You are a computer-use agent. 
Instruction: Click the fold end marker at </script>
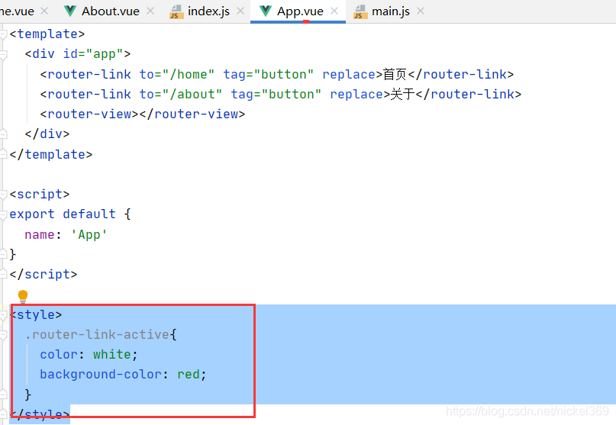click(x=3, y=274)
